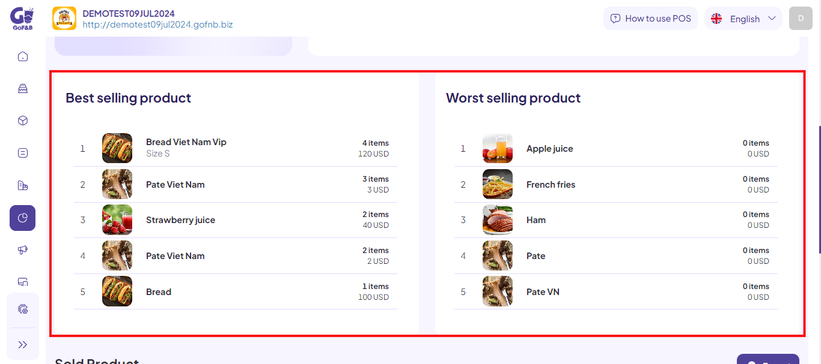The height and width of the screenshot is (364, 821).
Task: Click the French fries product image
Action: (498, 184)
